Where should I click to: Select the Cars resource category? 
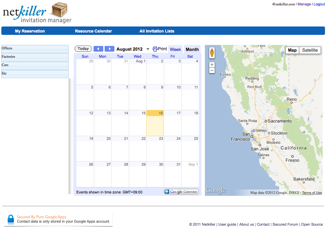[35, 66]
